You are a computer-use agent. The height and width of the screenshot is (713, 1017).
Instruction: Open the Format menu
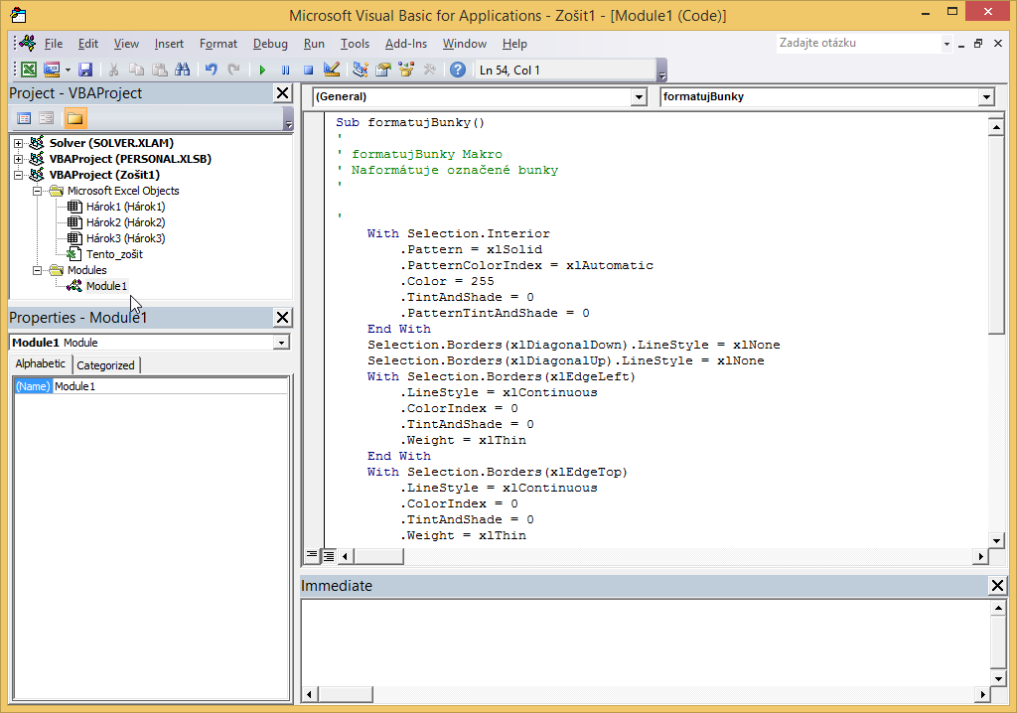(x=218, y=44)
